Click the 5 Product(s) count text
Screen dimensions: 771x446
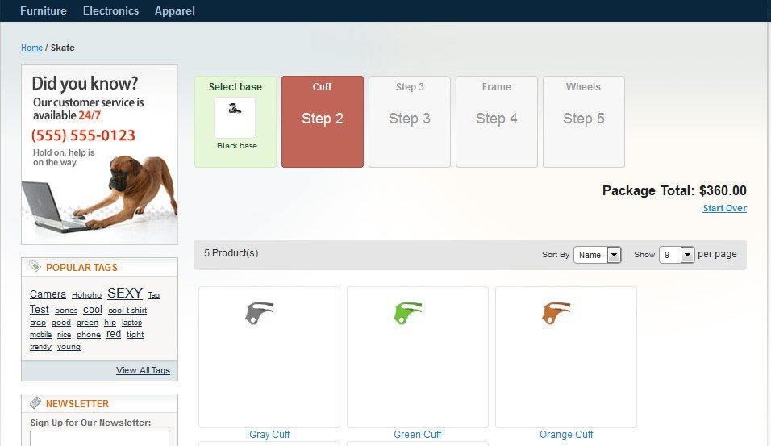coord(231,253)
